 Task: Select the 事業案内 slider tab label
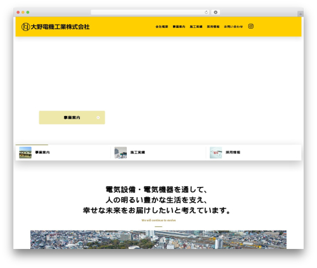[42, 153]
